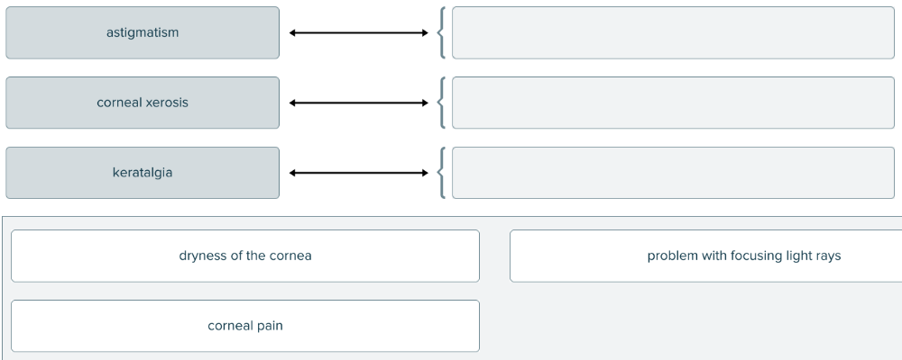Choose the "problem with focusing light rays" tile

(705, 256)
